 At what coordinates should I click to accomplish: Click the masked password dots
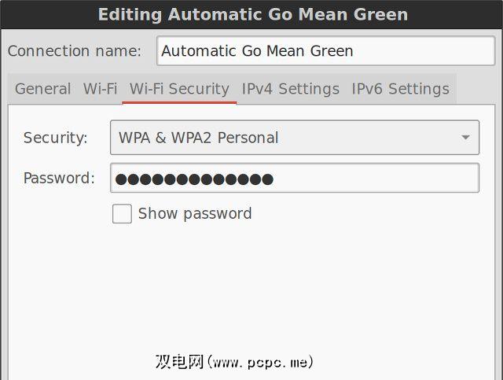(x=194, y=179)
